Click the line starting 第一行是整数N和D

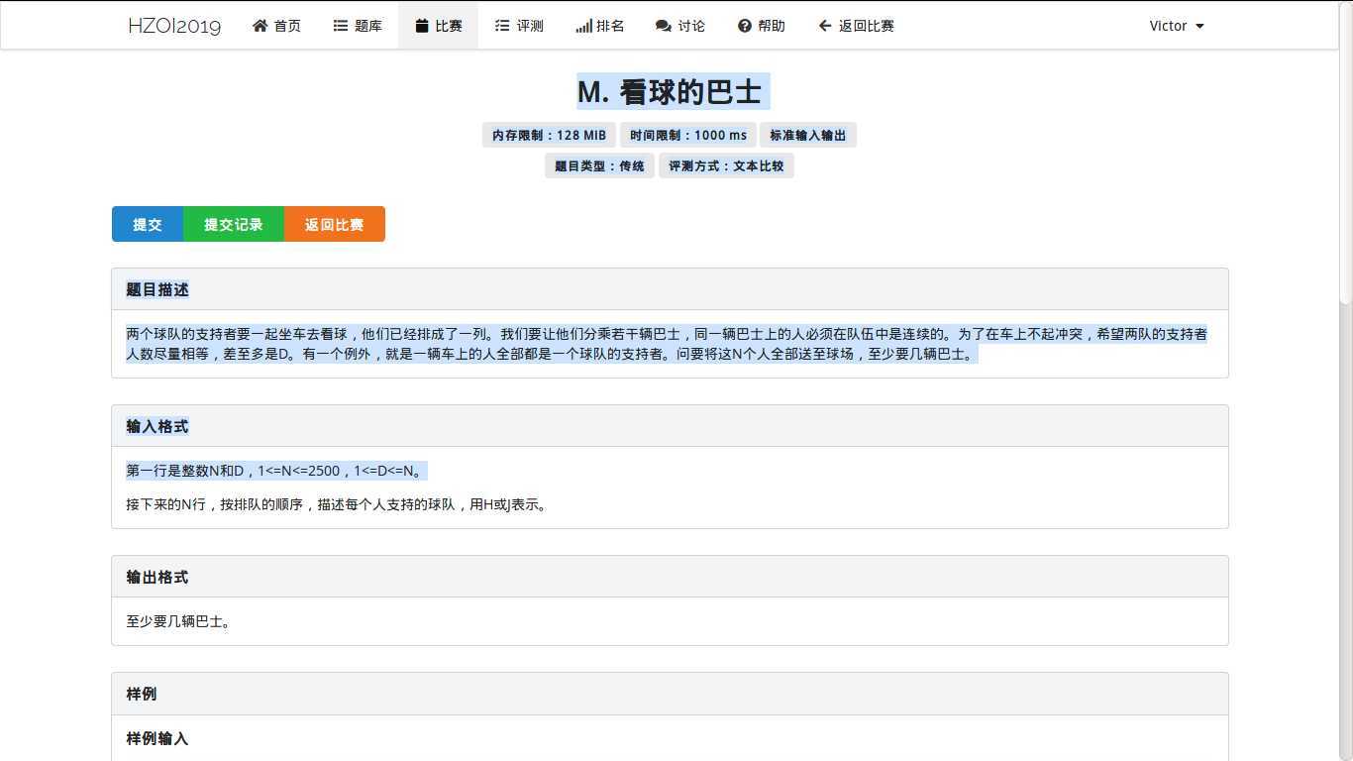pyautogui.click(x=276, y=471)
